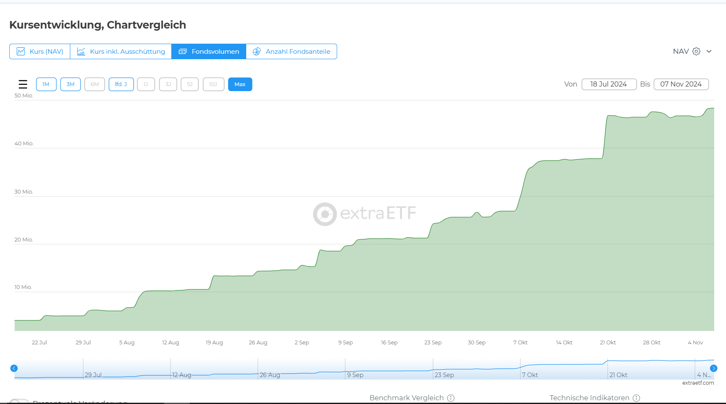Open the Von start date picker
The width and height of the screenshot is (726, 404).
point(609,84)
